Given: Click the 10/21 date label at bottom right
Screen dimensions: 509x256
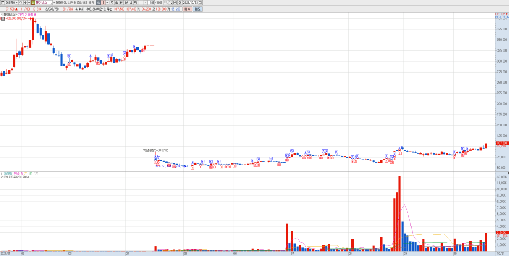Looking at the screenshot, I should click(x=502, y=254).
